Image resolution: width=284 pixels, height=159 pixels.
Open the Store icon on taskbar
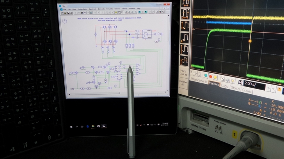point(98,126)
